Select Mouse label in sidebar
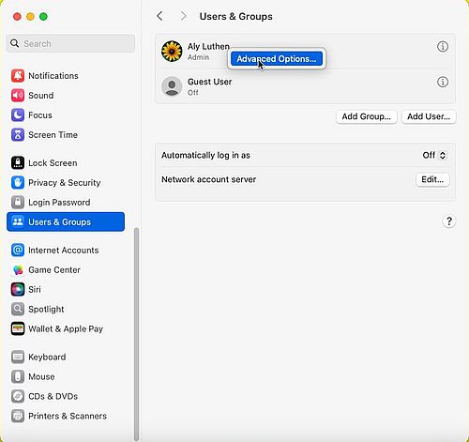469x442 pixels. click(41, 376)
